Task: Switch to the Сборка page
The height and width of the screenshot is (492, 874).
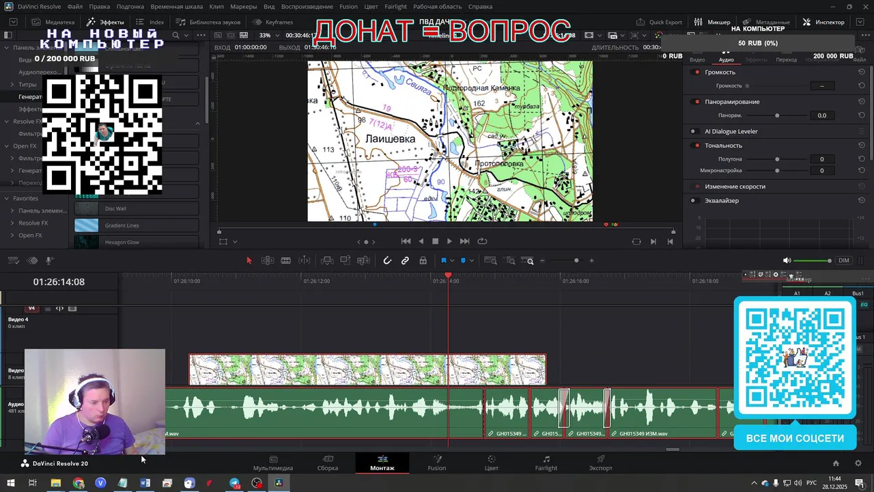Action: pos(328,463)
